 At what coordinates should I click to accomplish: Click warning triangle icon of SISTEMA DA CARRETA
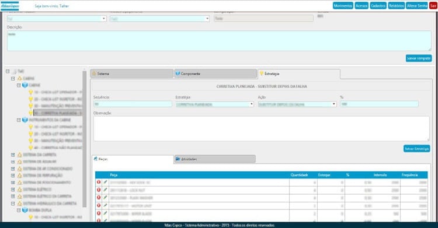(19, 155)
